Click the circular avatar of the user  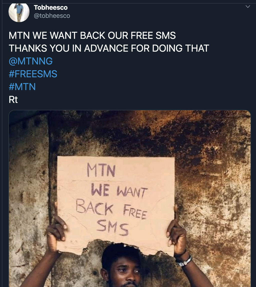(19, 12)
